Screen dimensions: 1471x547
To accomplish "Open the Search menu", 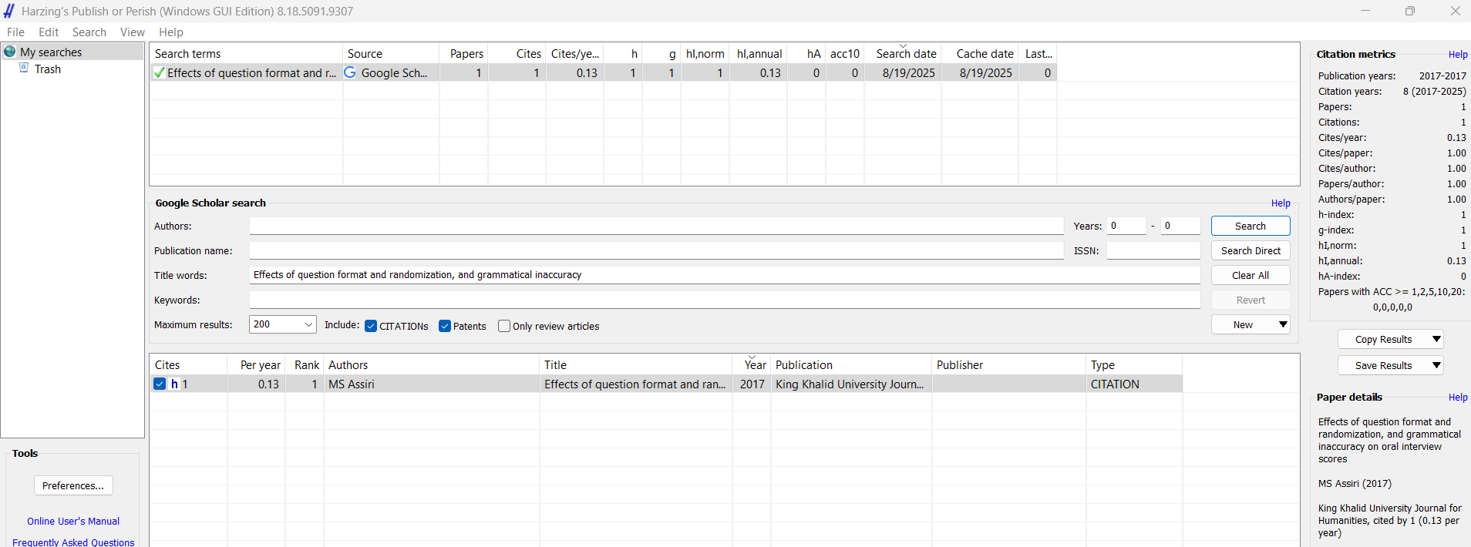I will coord(89,32).
